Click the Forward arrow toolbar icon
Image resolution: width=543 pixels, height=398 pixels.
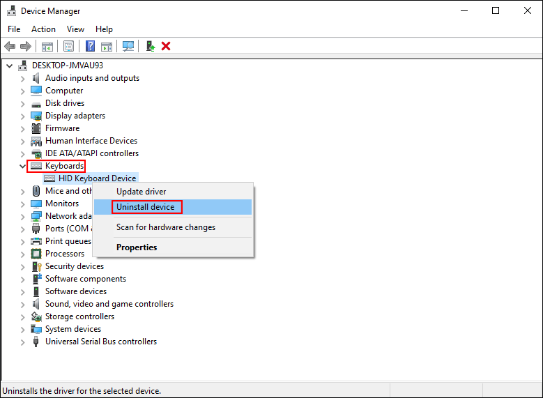point(26,46)
